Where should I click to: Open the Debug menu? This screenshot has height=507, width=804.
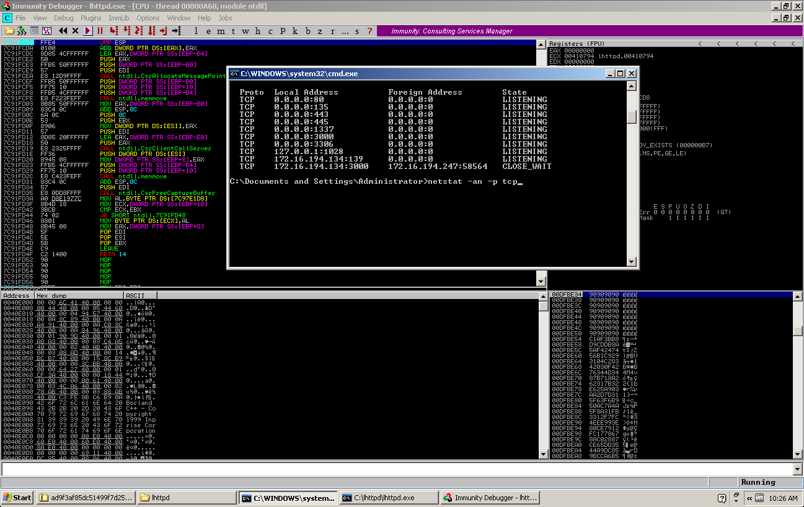63,18
